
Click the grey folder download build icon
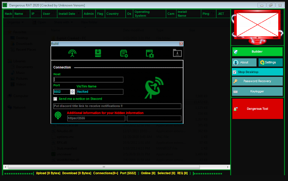[x=177, y=54]
